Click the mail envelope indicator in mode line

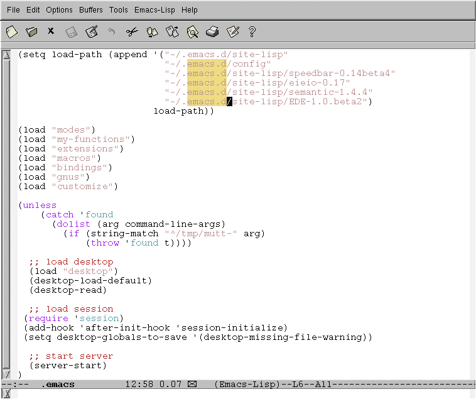click(x=192, y=384)
